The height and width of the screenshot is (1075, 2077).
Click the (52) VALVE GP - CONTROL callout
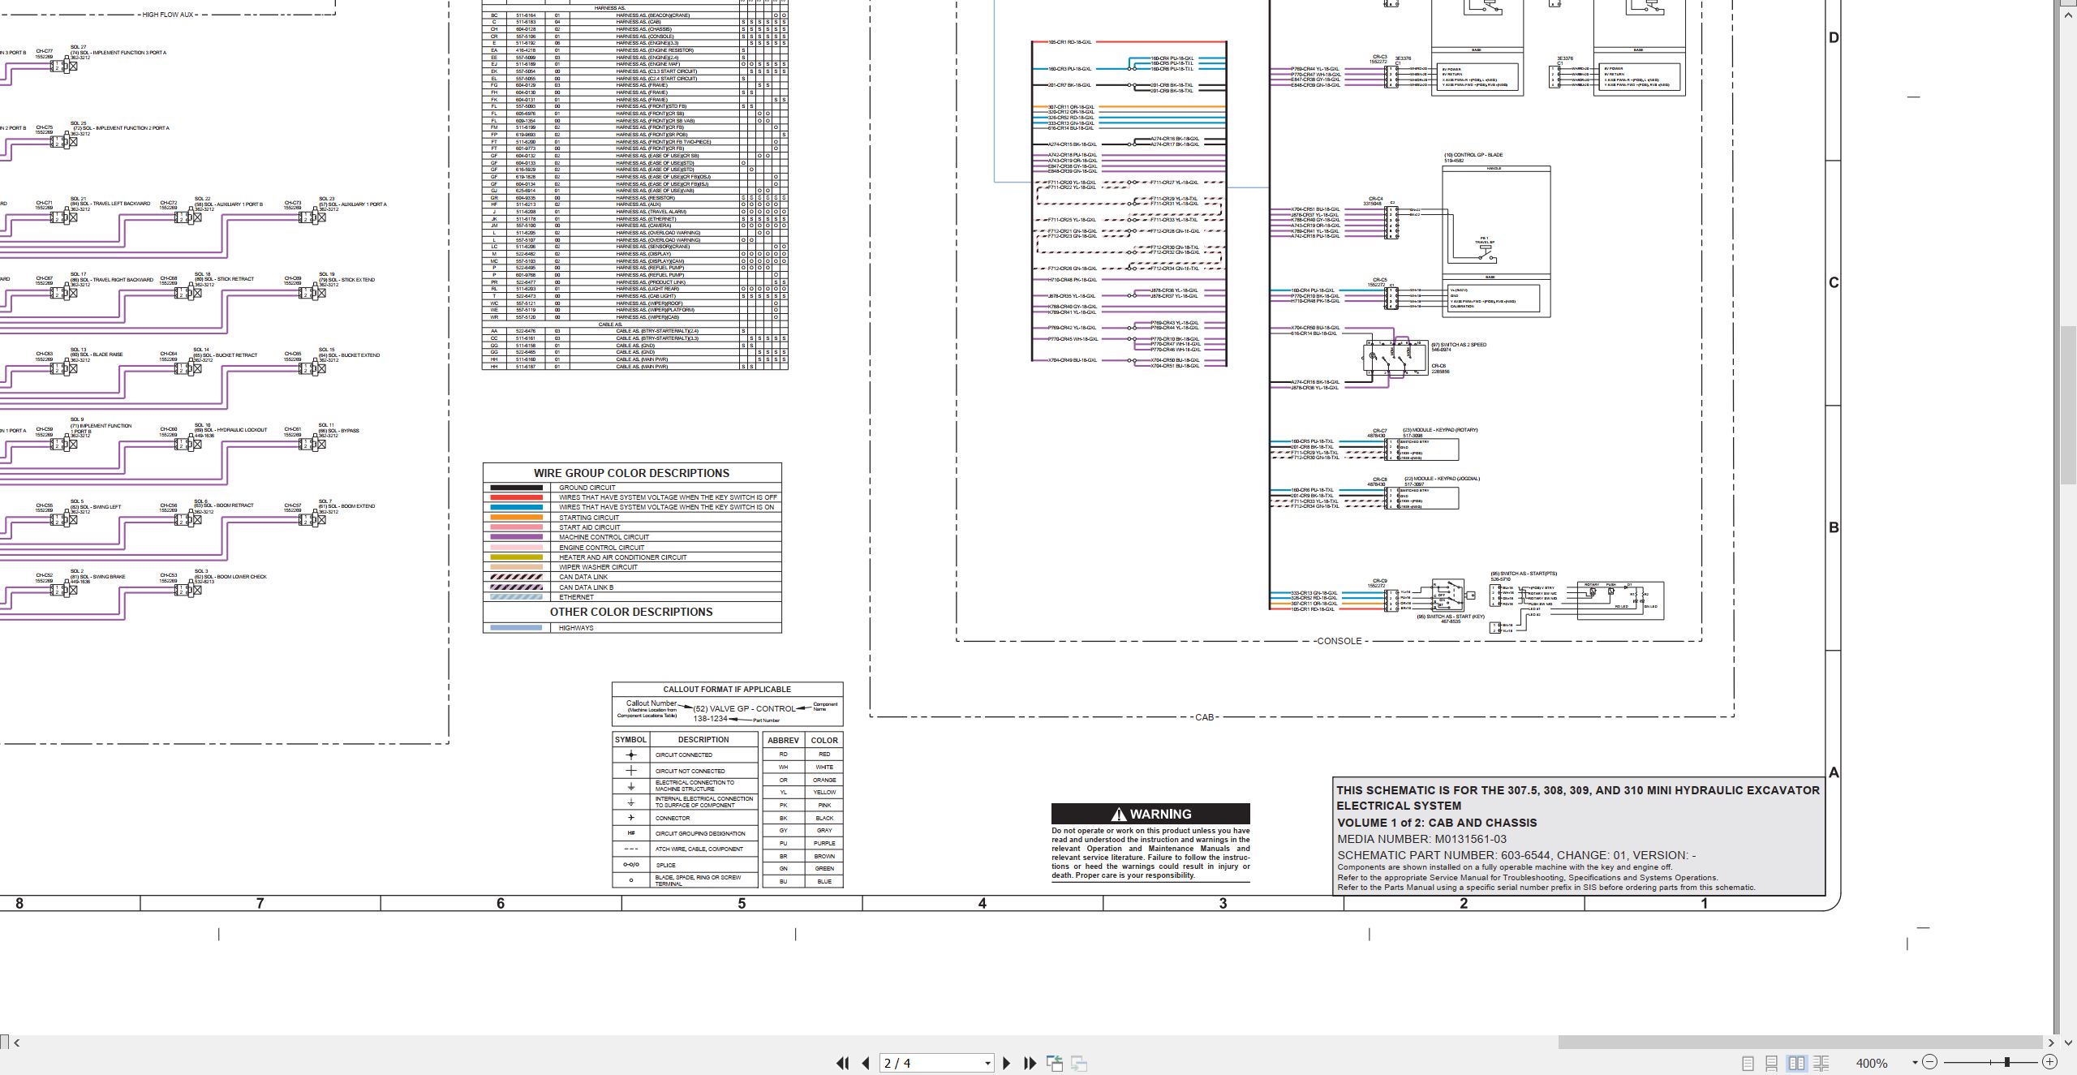(744, 708)
